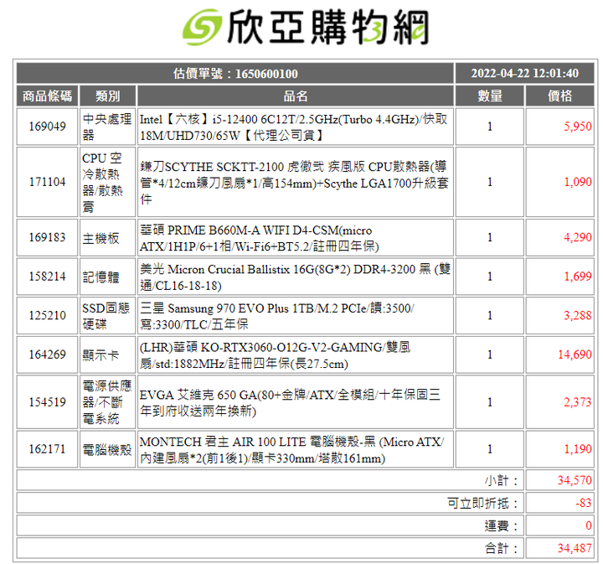This screenshot has height=564, width=603.
Task: Click the 數量 column header
Action: click(490, 96)
